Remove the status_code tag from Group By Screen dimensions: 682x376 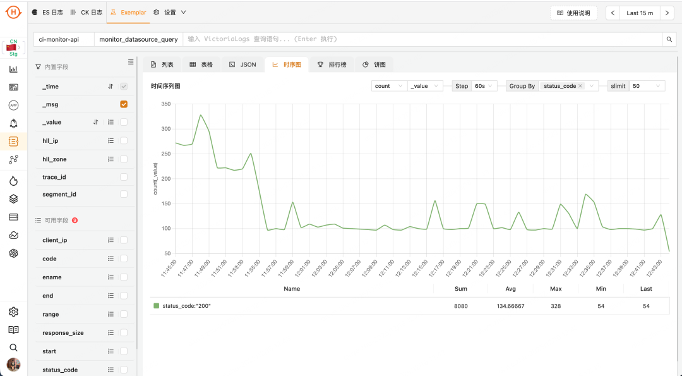pyautogui.click(x=580, y=86)
